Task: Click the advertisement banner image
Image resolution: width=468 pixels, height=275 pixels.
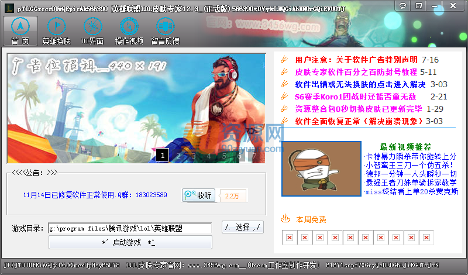Action: (136, 108)
